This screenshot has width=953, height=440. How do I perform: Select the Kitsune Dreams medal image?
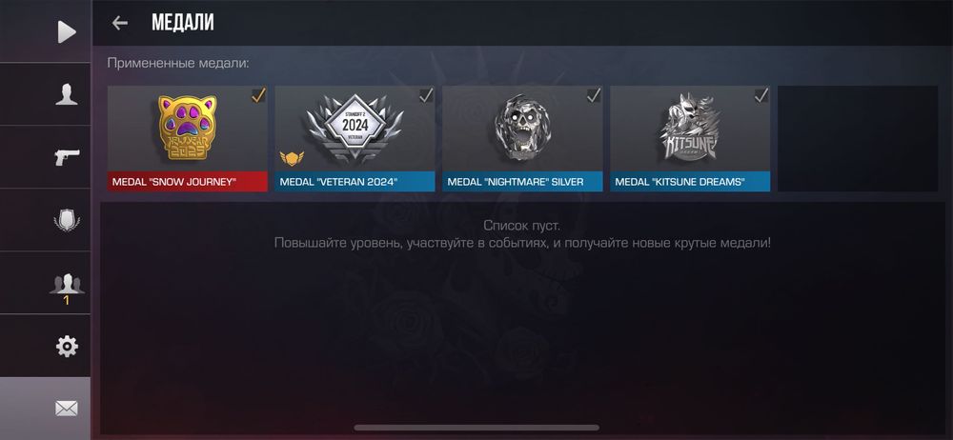(x=689, y=127)
